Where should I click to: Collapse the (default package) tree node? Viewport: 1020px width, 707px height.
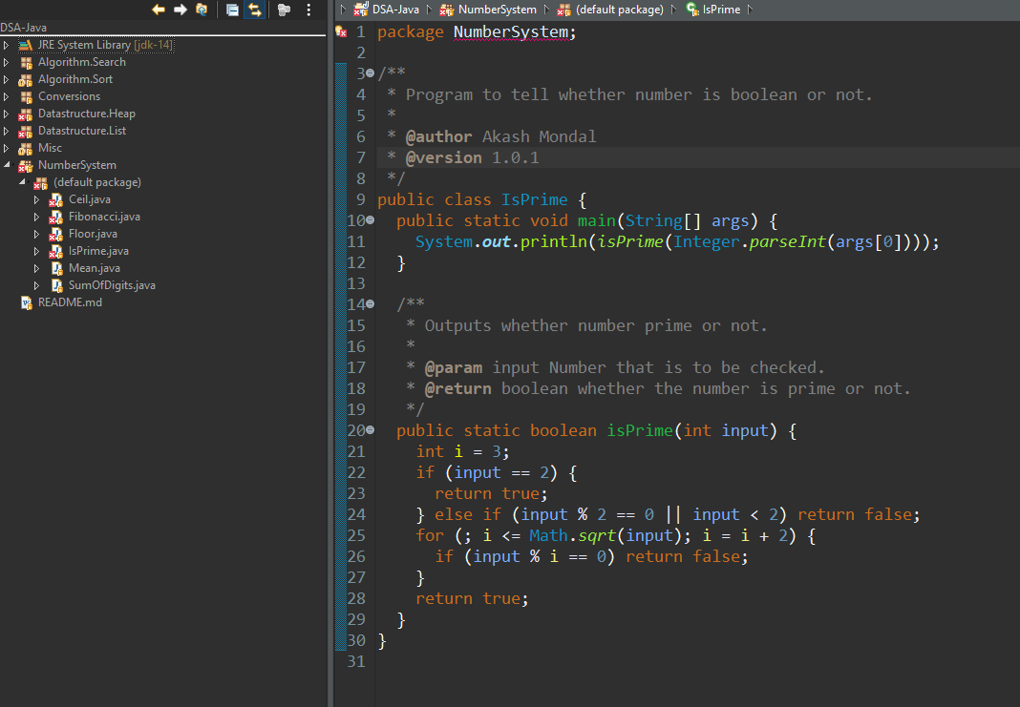pyautogui.click(x=22, y=181)
